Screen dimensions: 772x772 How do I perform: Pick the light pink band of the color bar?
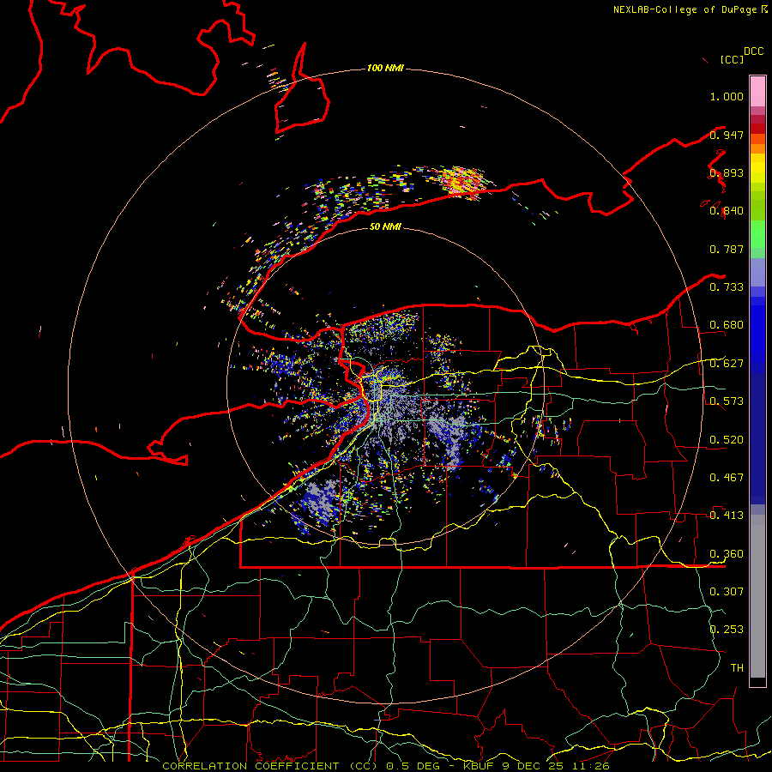coord(757,91)
